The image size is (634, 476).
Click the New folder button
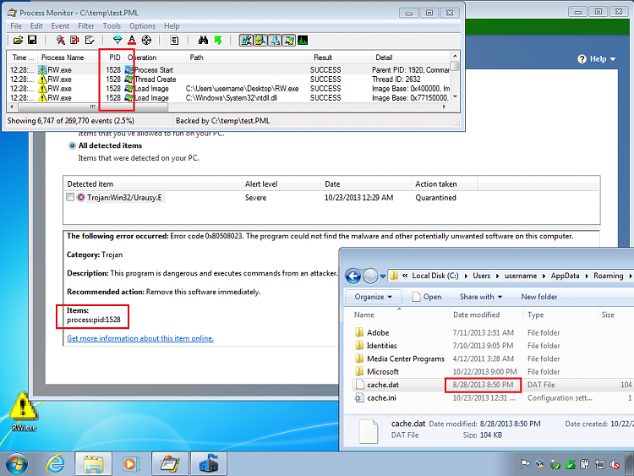click(x=539, y=297)
